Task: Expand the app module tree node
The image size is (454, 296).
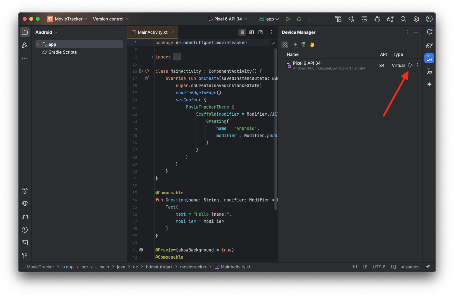Action: (38, 44)
